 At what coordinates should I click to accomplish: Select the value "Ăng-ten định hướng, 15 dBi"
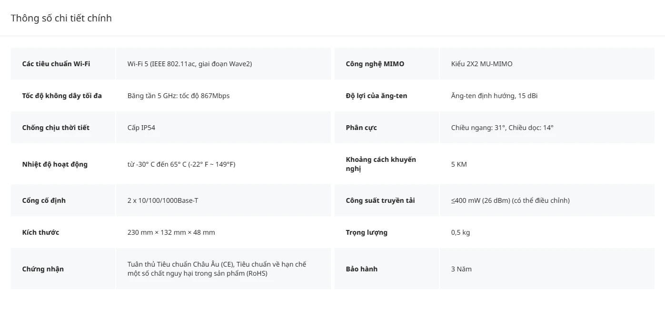pos(494,96)
